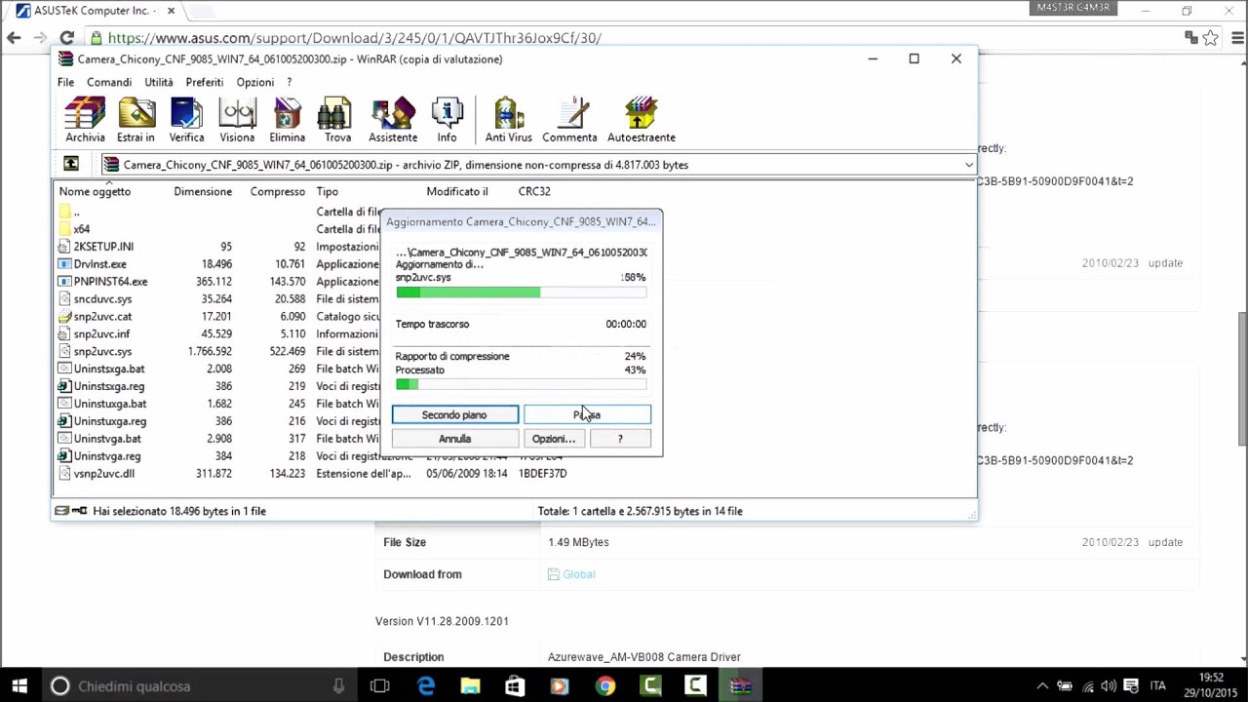Click the Autoestraente toolbar icon
This screenshot has height=702, width=1248.
(x=641, y=120)
